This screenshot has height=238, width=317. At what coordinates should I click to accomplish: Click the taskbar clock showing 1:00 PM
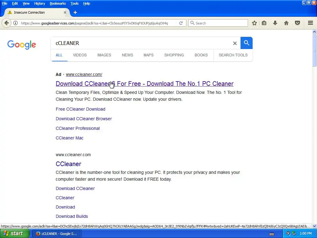click(306, 234)
